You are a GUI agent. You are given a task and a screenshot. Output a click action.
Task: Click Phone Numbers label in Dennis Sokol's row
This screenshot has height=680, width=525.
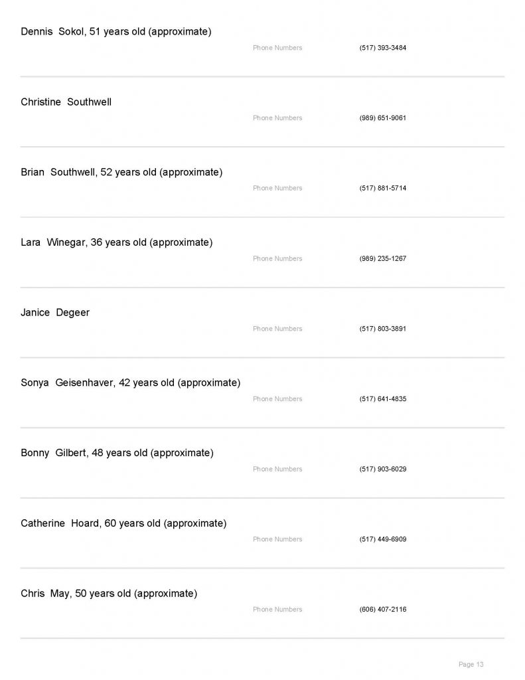pos(277,48)
